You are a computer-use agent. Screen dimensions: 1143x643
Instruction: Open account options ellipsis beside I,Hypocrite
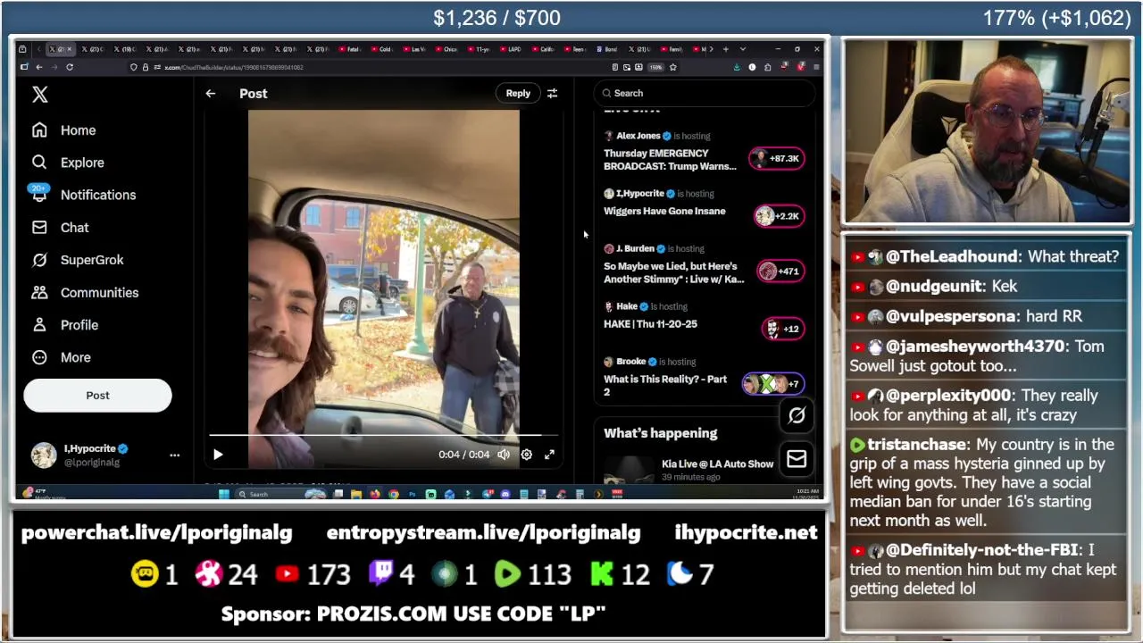[x=175, y=455]
